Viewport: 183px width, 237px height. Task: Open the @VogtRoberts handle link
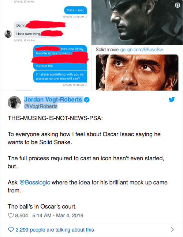pos(41,106)
